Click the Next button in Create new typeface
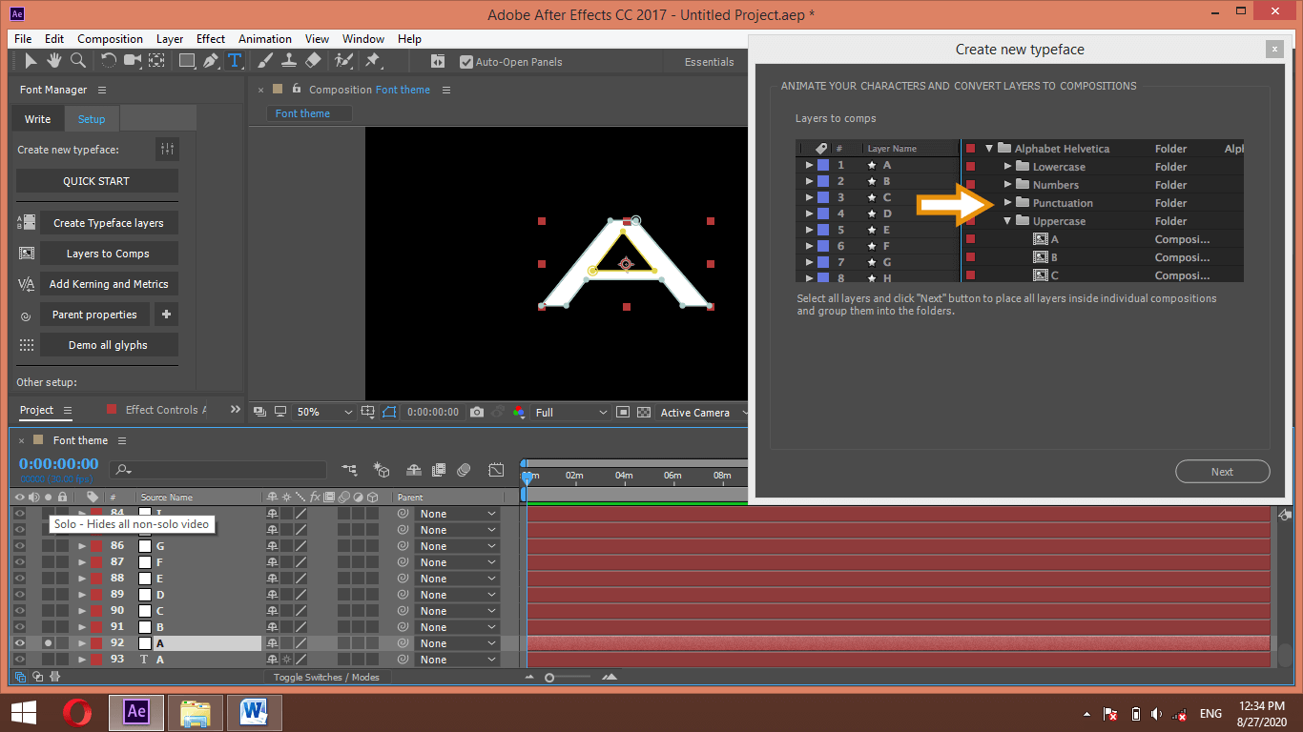Viewport: 1303px width, 732px height. tap(1222, 471)
